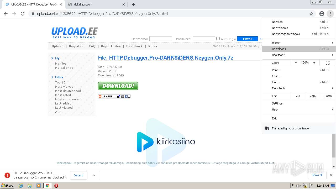Close the dukirliaon.com tab
This screenshot has height=189, width=336.
pyautogui.click(x=124, y=4)
